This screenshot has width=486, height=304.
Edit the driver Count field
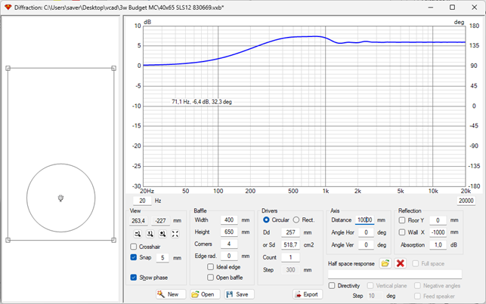point(290,257)
